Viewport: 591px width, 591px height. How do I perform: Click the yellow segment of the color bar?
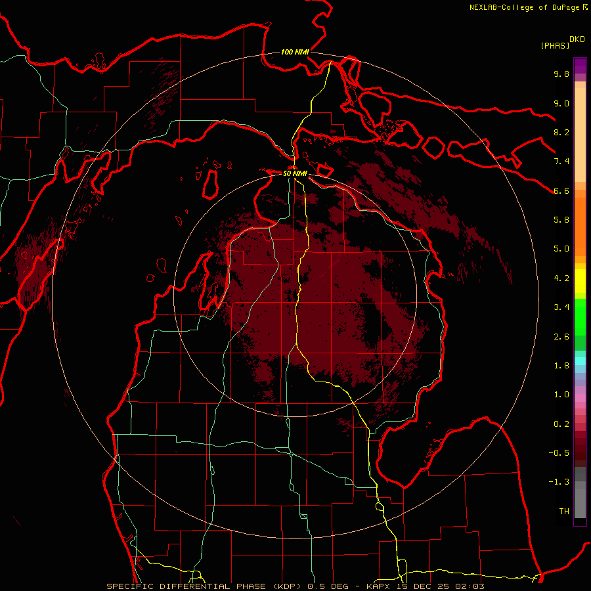580,281
